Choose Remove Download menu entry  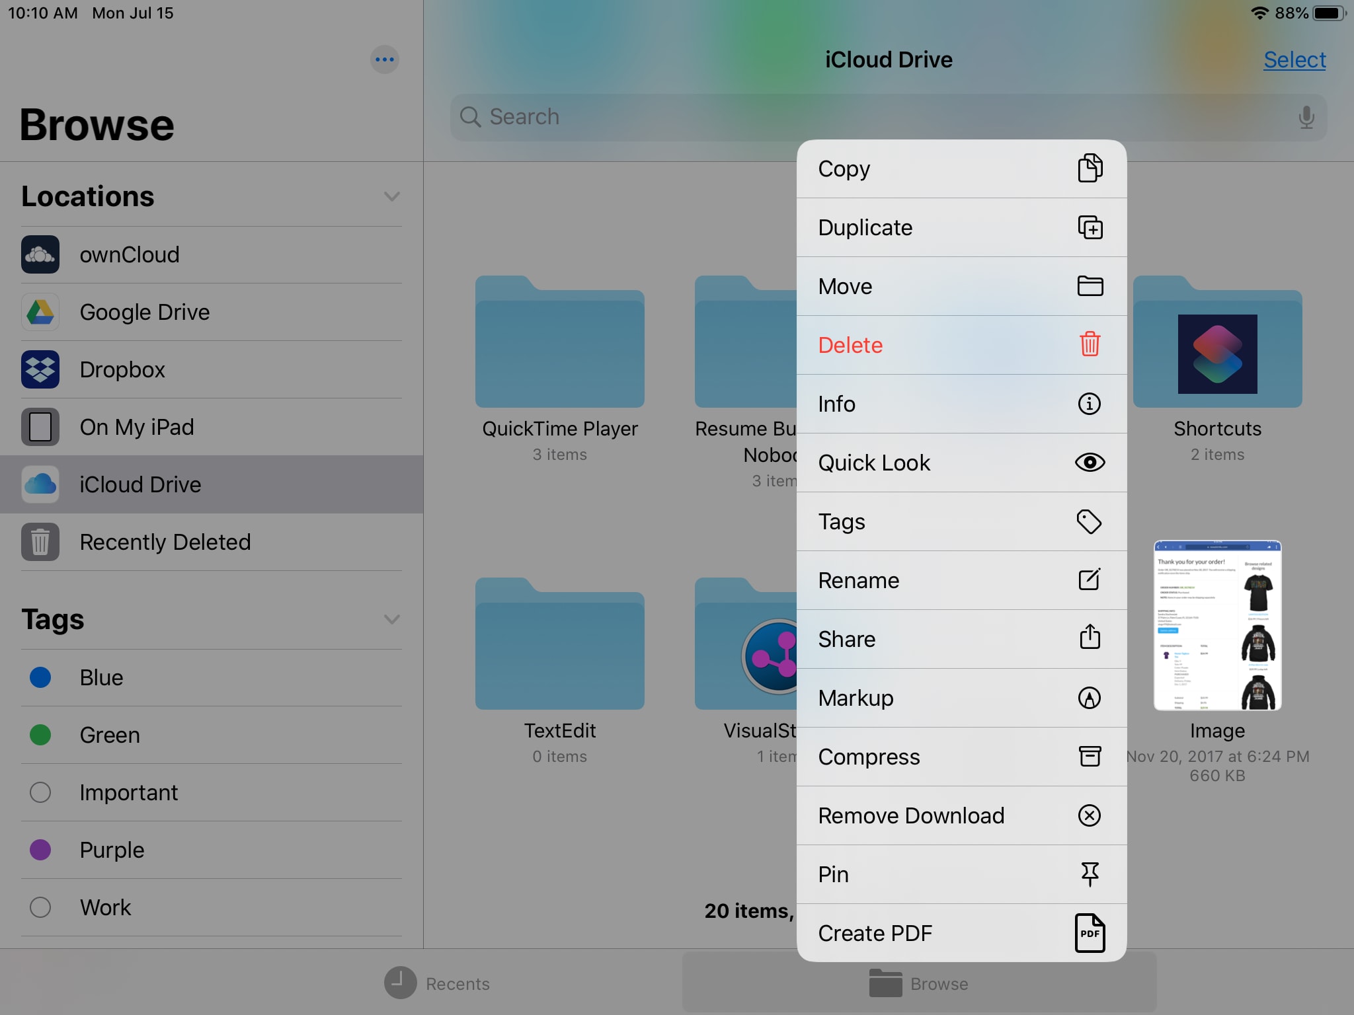click(961, 815)
